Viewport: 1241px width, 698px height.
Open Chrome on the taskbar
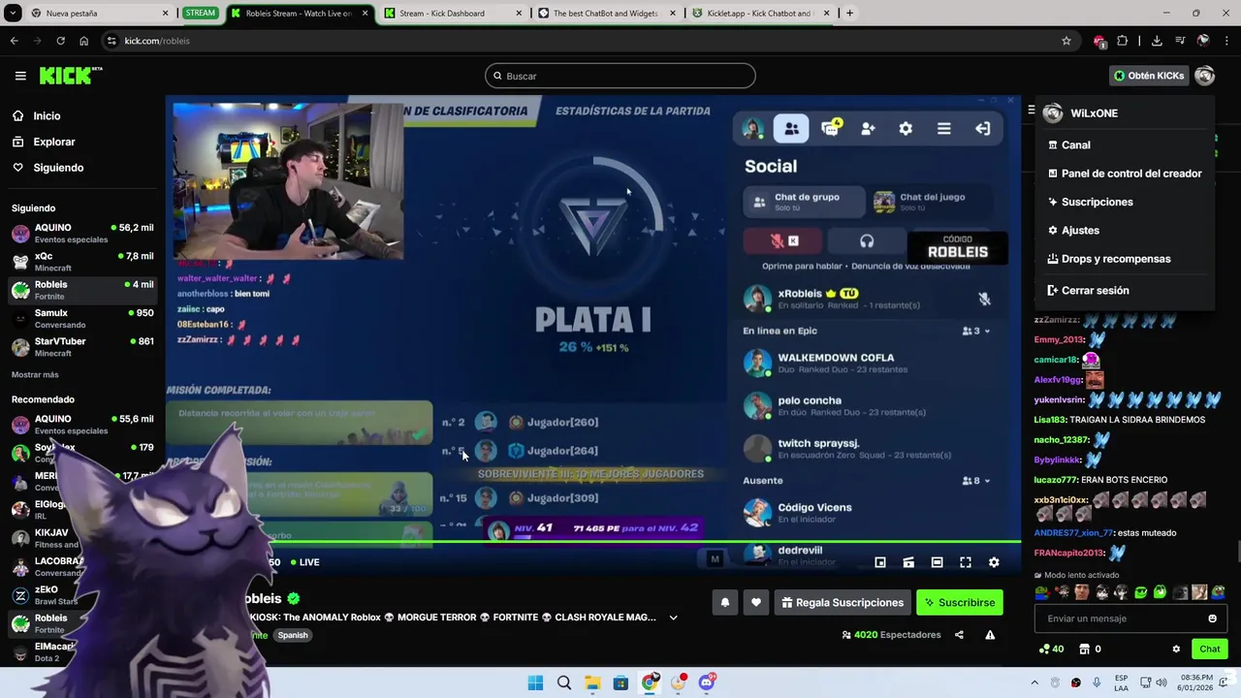[x=650, y=682]
